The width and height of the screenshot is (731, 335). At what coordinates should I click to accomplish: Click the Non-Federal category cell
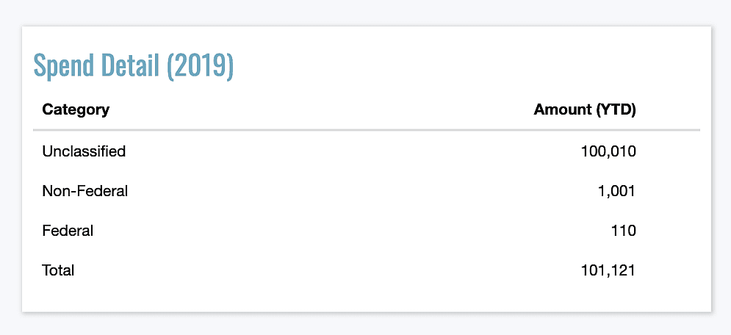tap(84, 191)
